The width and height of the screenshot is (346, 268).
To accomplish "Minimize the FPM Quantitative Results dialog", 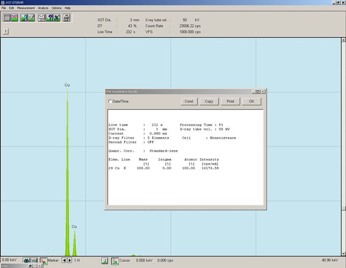I will click(x=254, y=91).
